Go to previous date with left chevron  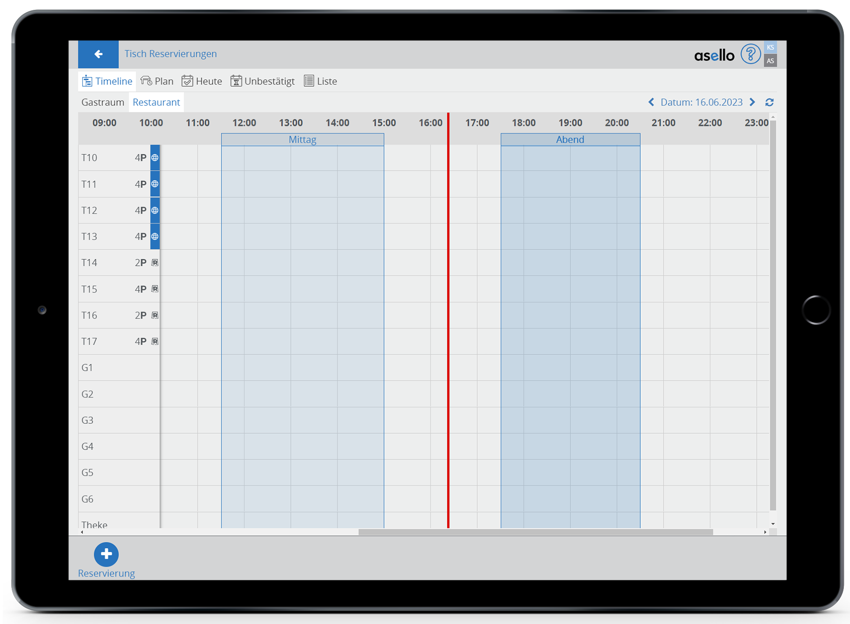pos(651,102)
